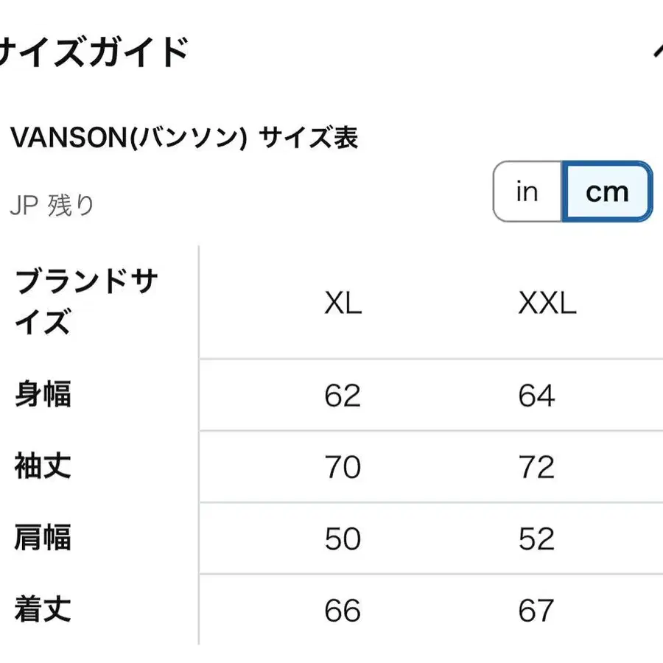
Task: Click the XL 袖丈 value 70
Action: (x=343, y=467)
